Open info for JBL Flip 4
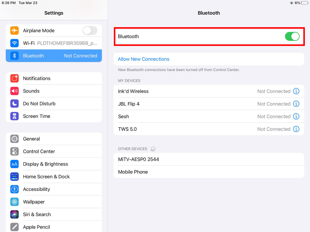The width and height of the screenshot is (310, 232). point(296,104)
